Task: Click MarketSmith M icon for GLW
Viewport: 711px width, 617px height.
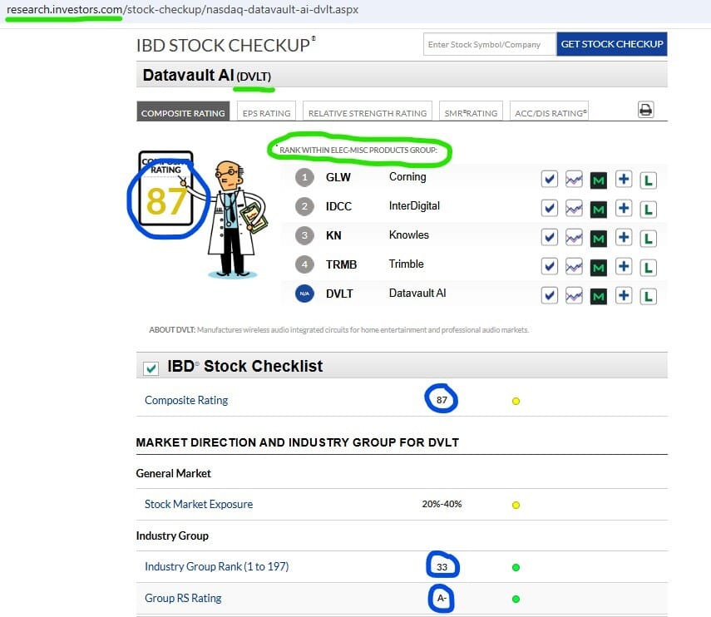Action: point(599,180)
